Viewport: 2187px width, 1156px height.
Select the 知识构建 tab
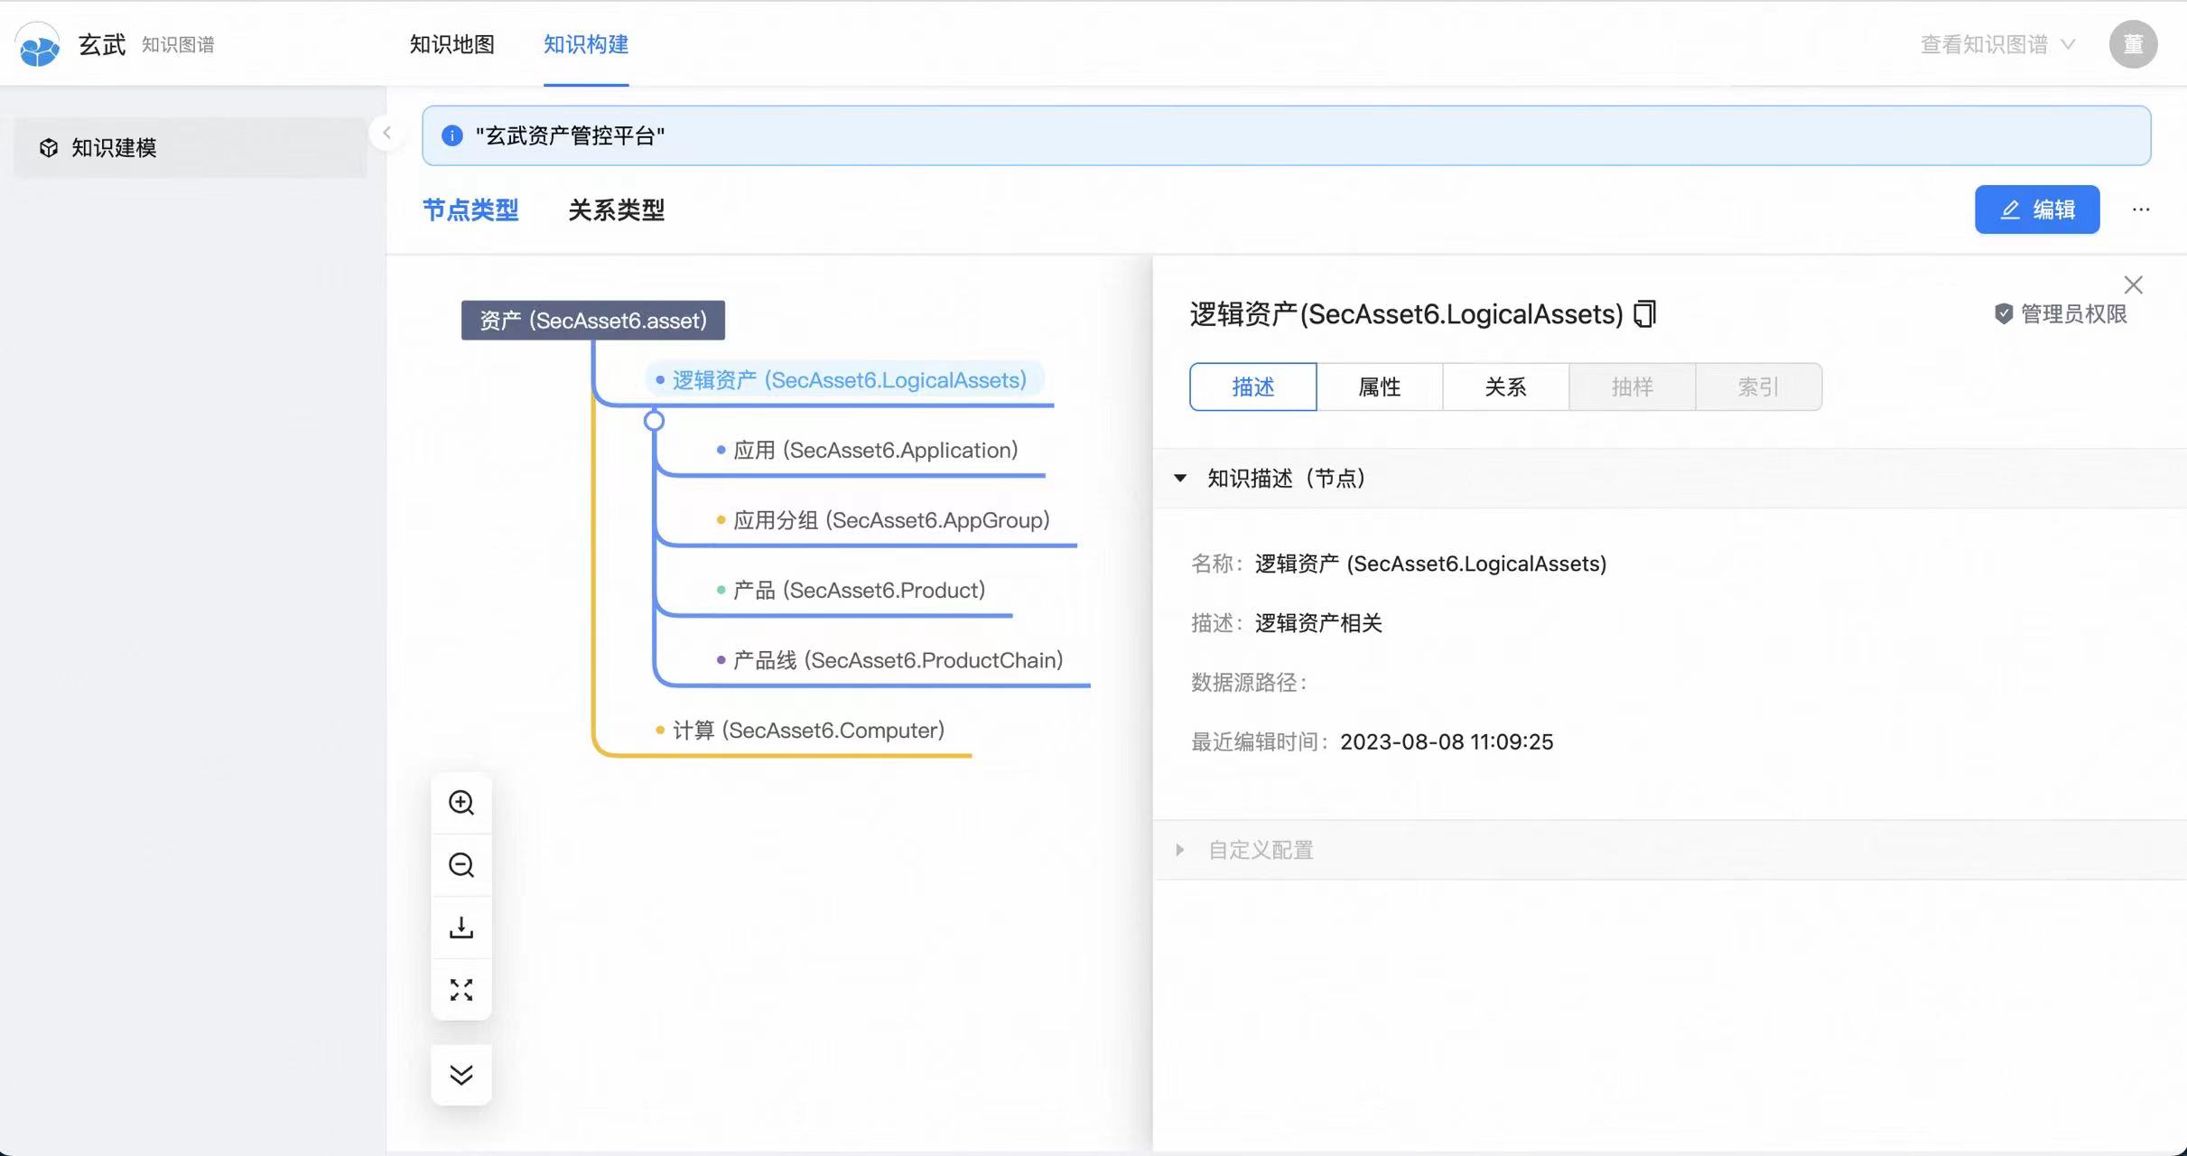tap(586, 44)
